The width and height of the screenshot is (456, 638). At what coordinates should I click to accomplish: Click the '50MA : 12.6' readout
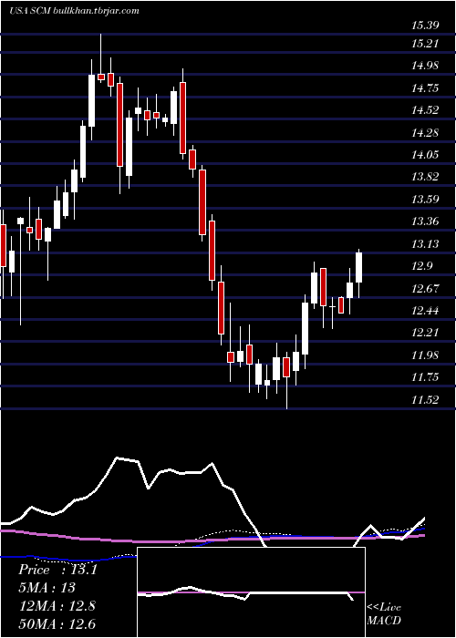[57, 623]
